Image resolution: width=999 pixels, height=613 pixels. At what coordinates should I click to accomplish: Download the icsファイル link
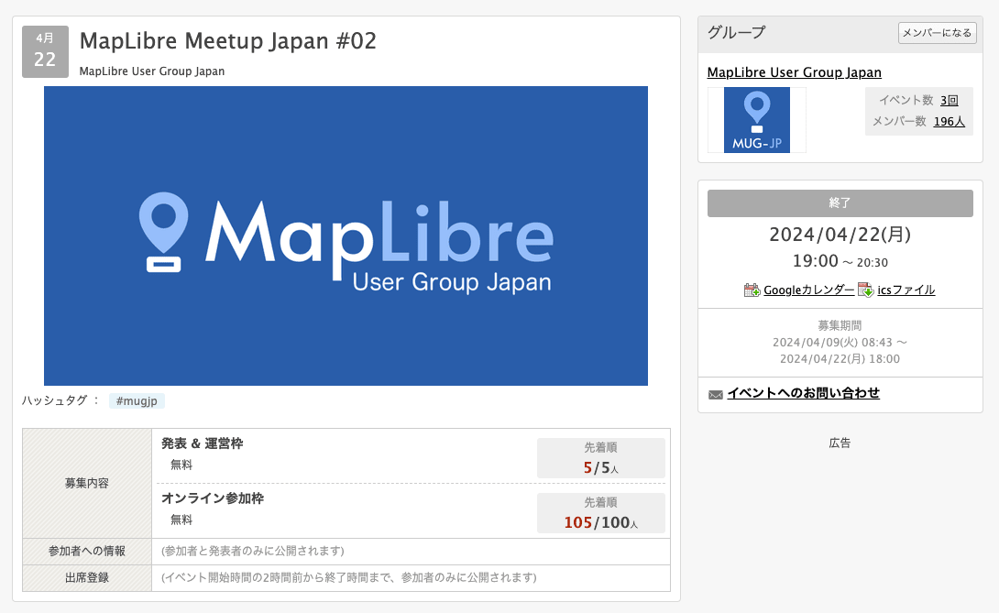906,290
